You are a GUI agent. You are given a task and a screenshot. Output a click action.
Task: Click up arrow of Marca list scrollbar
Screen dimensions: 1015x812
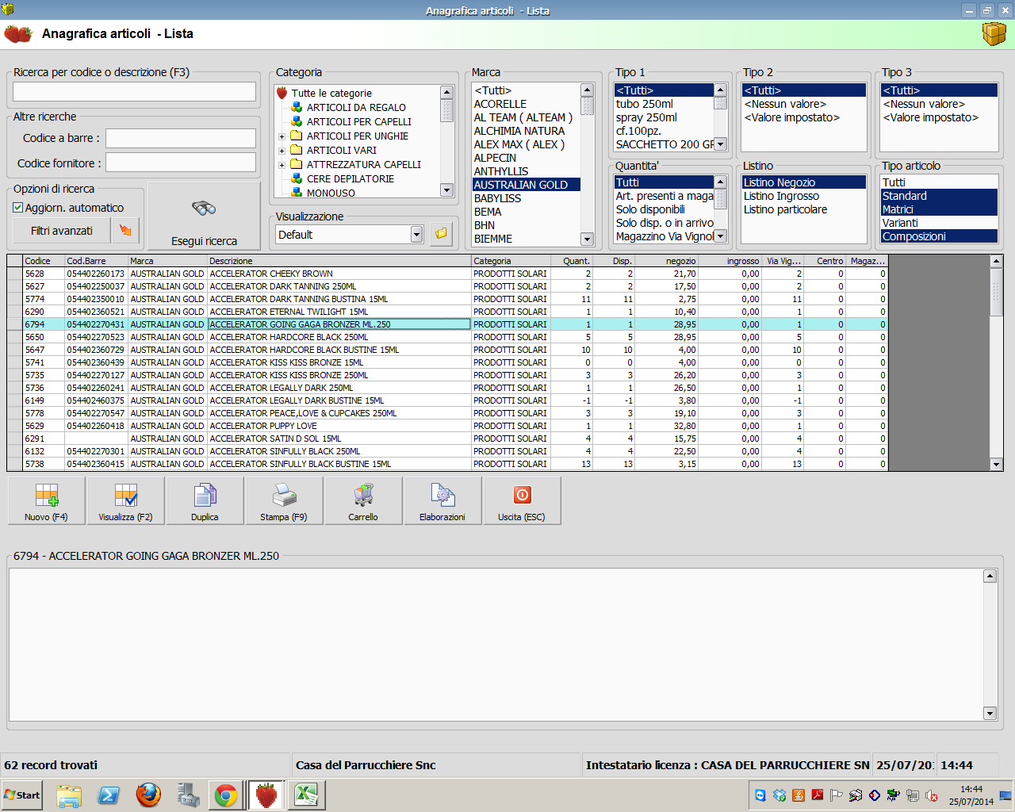pyautogui.click(x=587, y=90)
